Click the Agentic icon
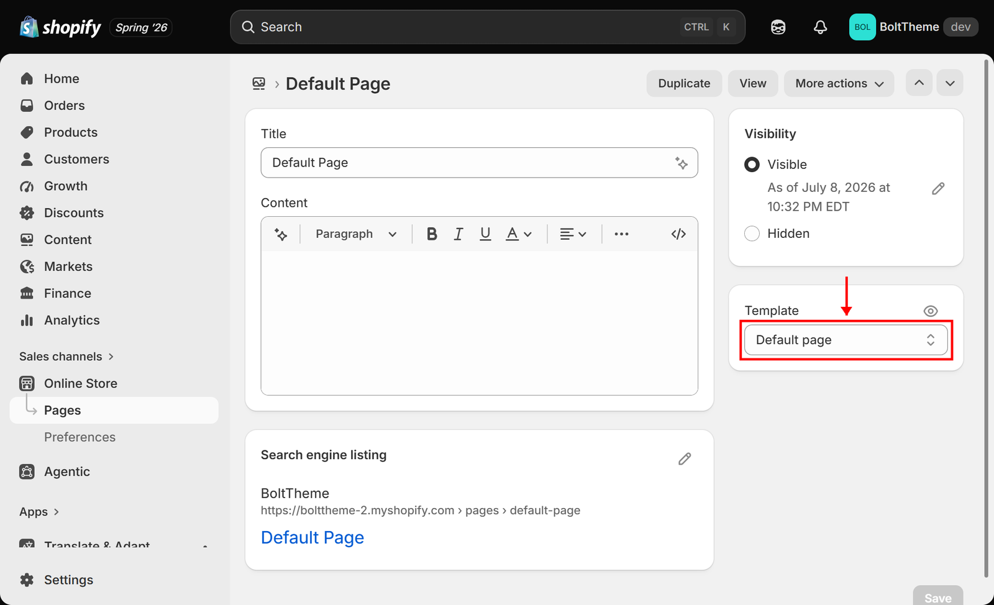 pos(27,471)
